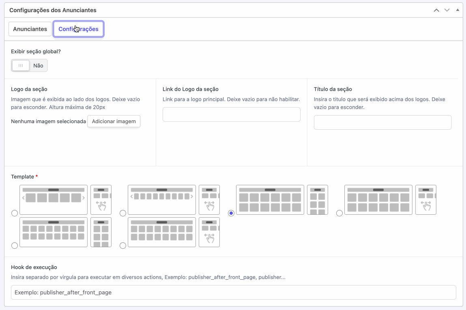
Task: Select the radio button for the top-right template
Action: pos(339,213)
